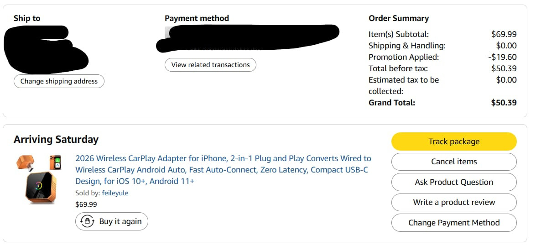Open Write a product review
This screenshot has height=251, width=536.
pyautogui.click(x=454, y=202)
